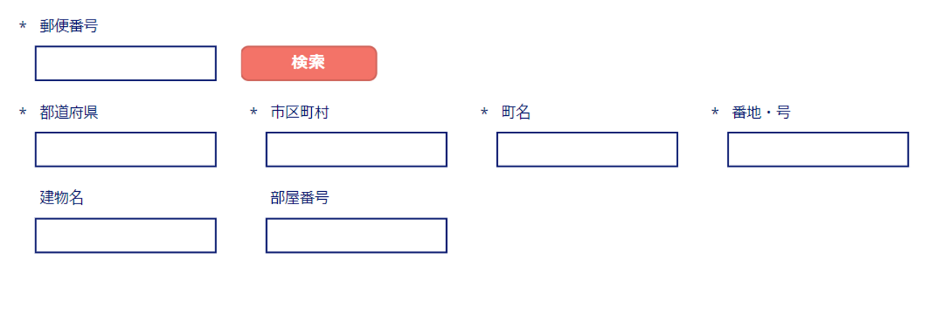943x328 pixels.
Task: Click the 検索 search button
Action: tap(308, 63)
